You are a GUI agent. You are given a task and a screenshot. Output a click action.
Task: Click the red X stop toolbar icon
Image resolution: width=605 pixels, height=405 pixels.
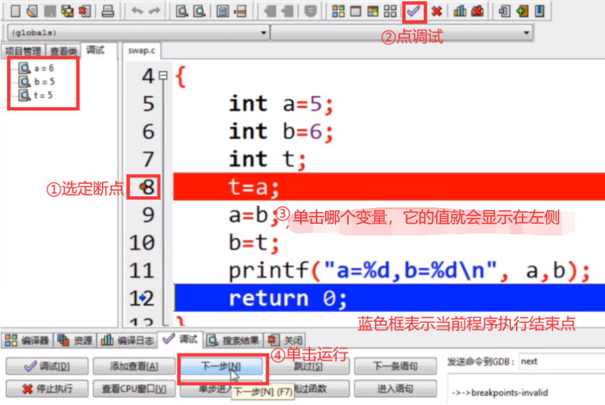pyautogui.click(x=437, y=10)
